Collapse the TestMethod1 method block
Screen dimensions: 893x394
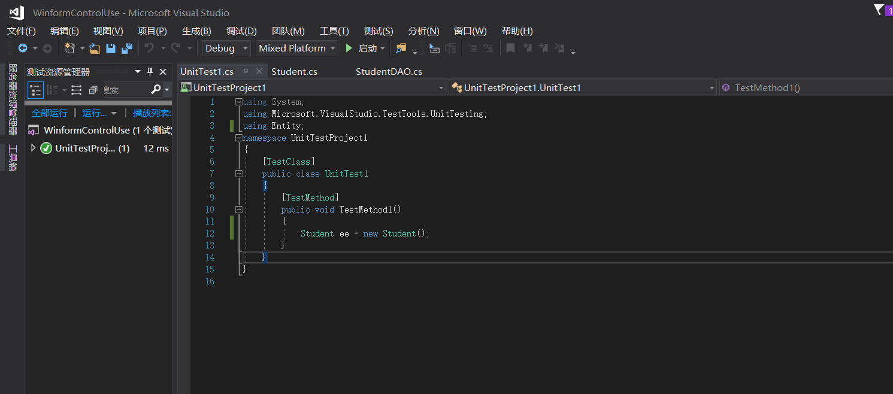238,210
